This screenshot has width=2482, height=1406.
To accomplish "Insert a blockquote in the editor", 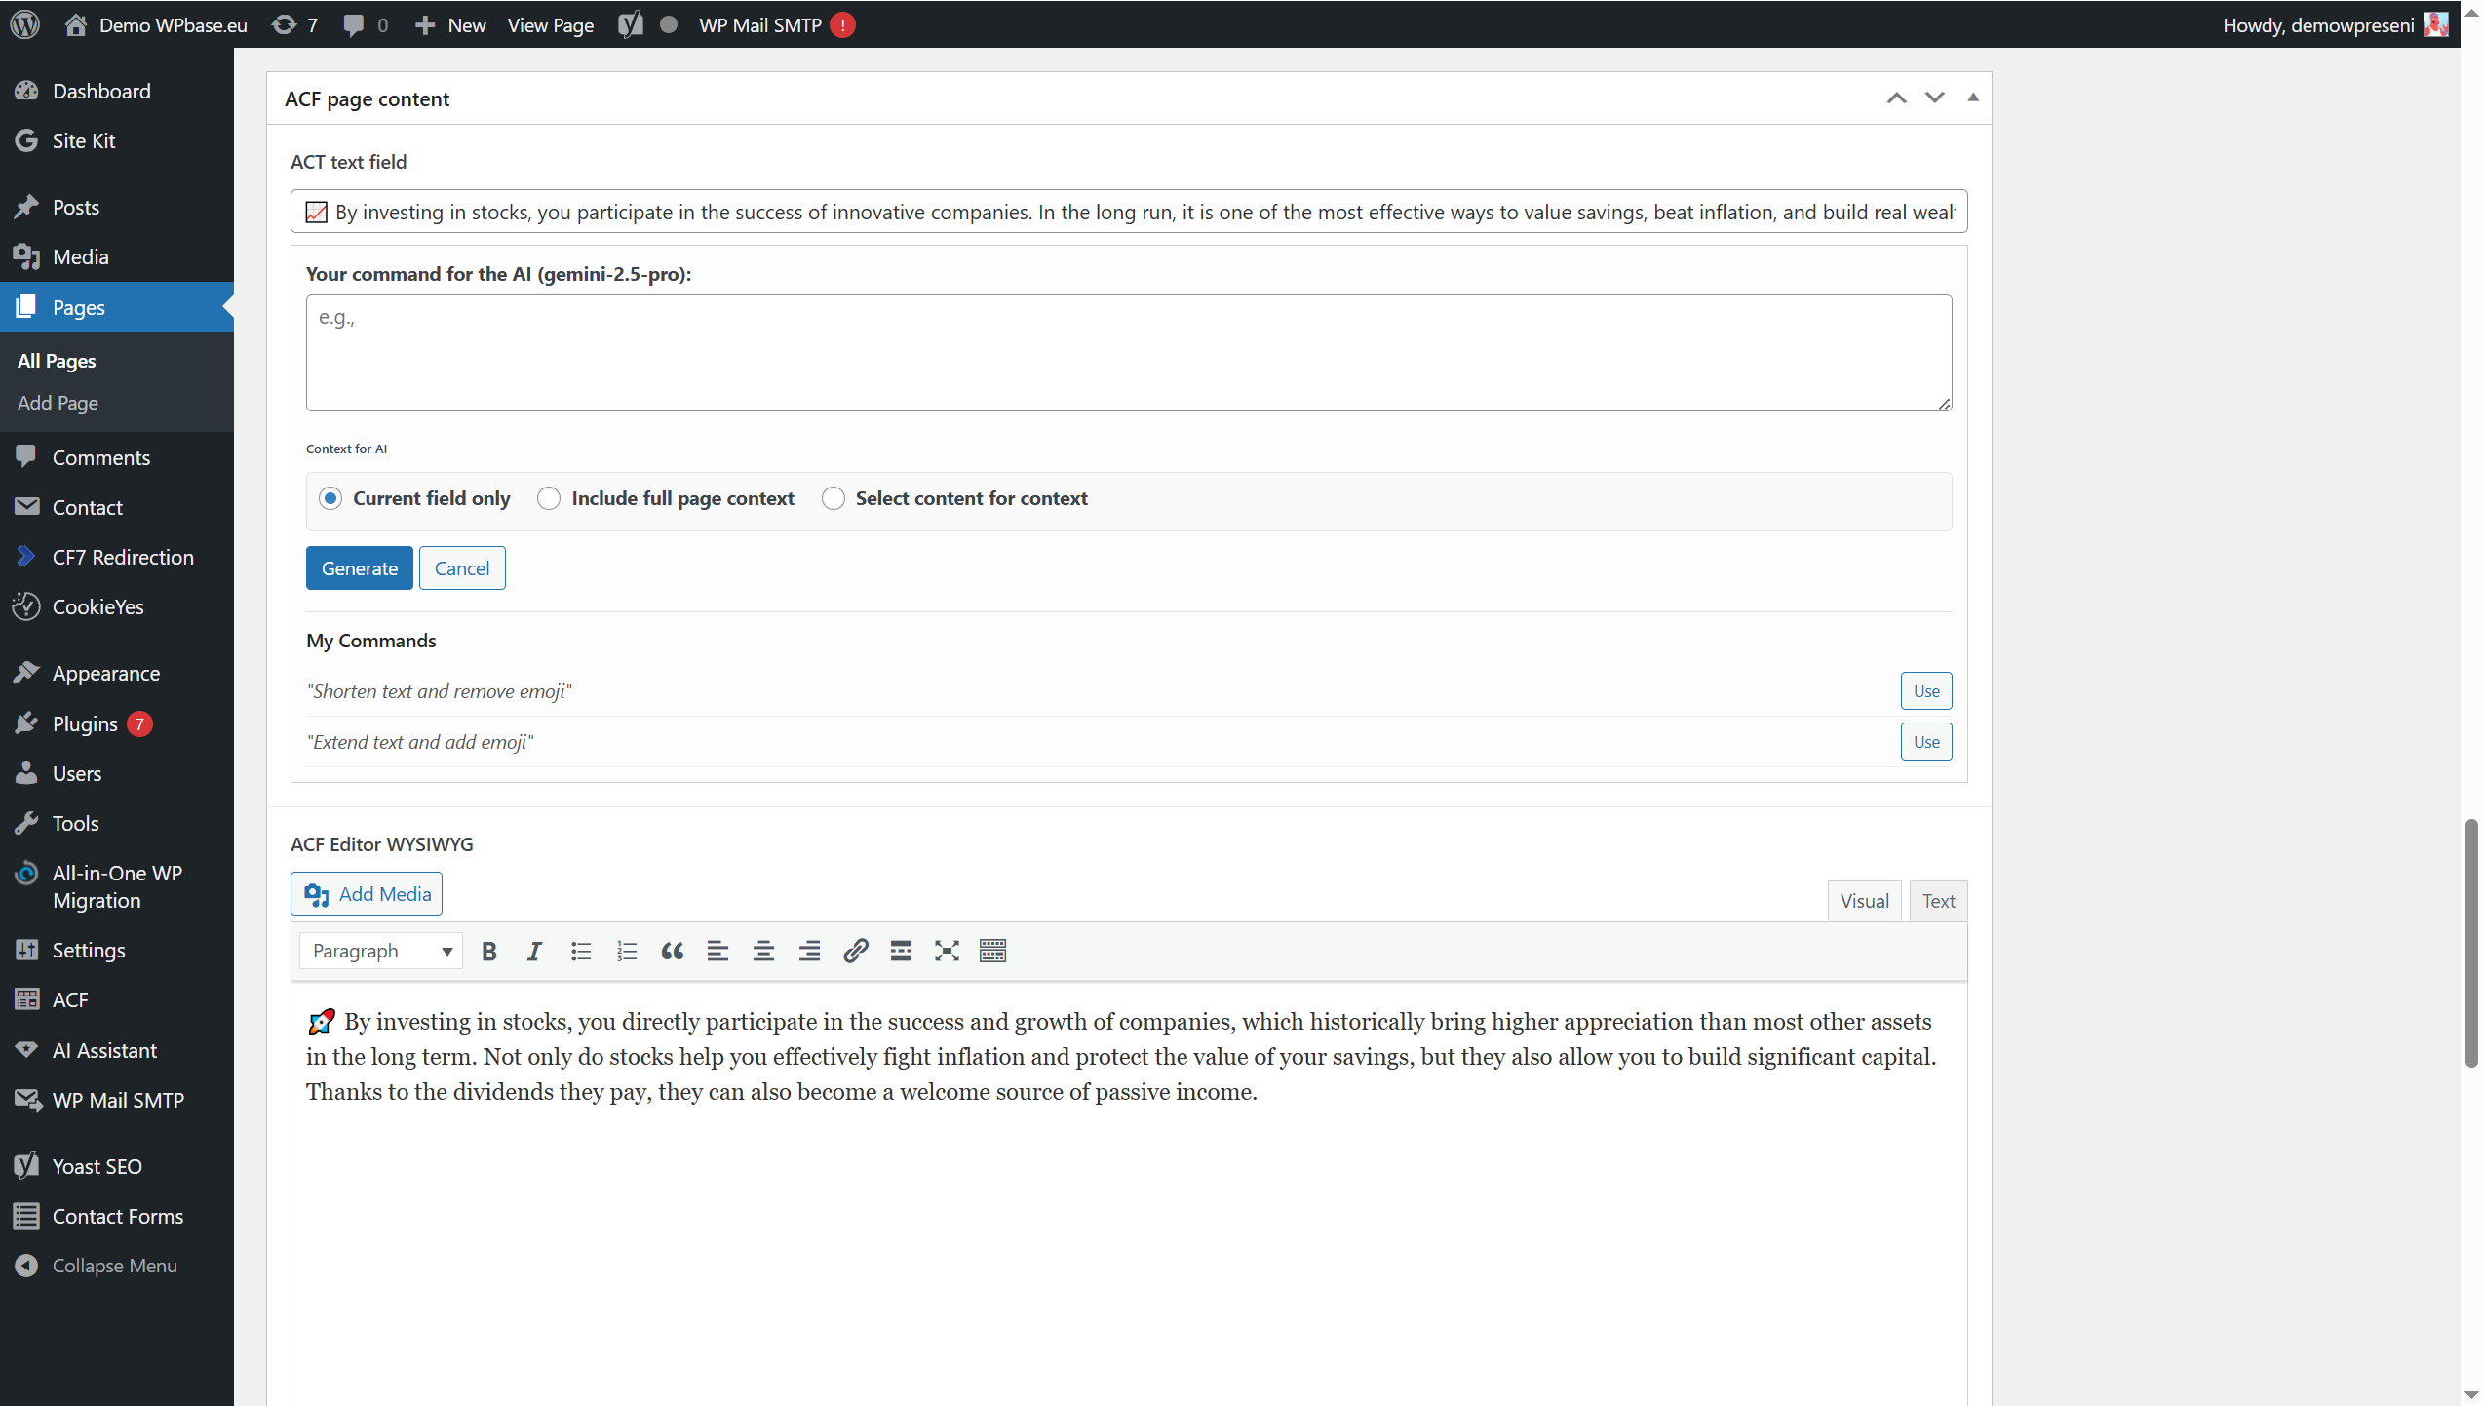I will 672,951.
